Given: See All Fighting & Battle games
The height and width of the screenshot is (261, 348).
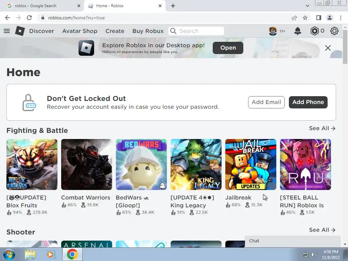Looking at the screenshot, I should pos(322,128).
